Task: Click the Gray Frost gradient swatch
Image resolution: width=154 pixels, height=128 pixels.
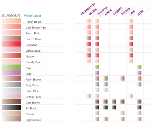Action: (11, 84)
